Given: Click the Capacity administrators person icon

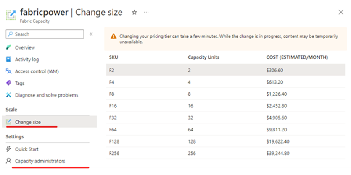Looking at the screenshot, I should point(8,161).
